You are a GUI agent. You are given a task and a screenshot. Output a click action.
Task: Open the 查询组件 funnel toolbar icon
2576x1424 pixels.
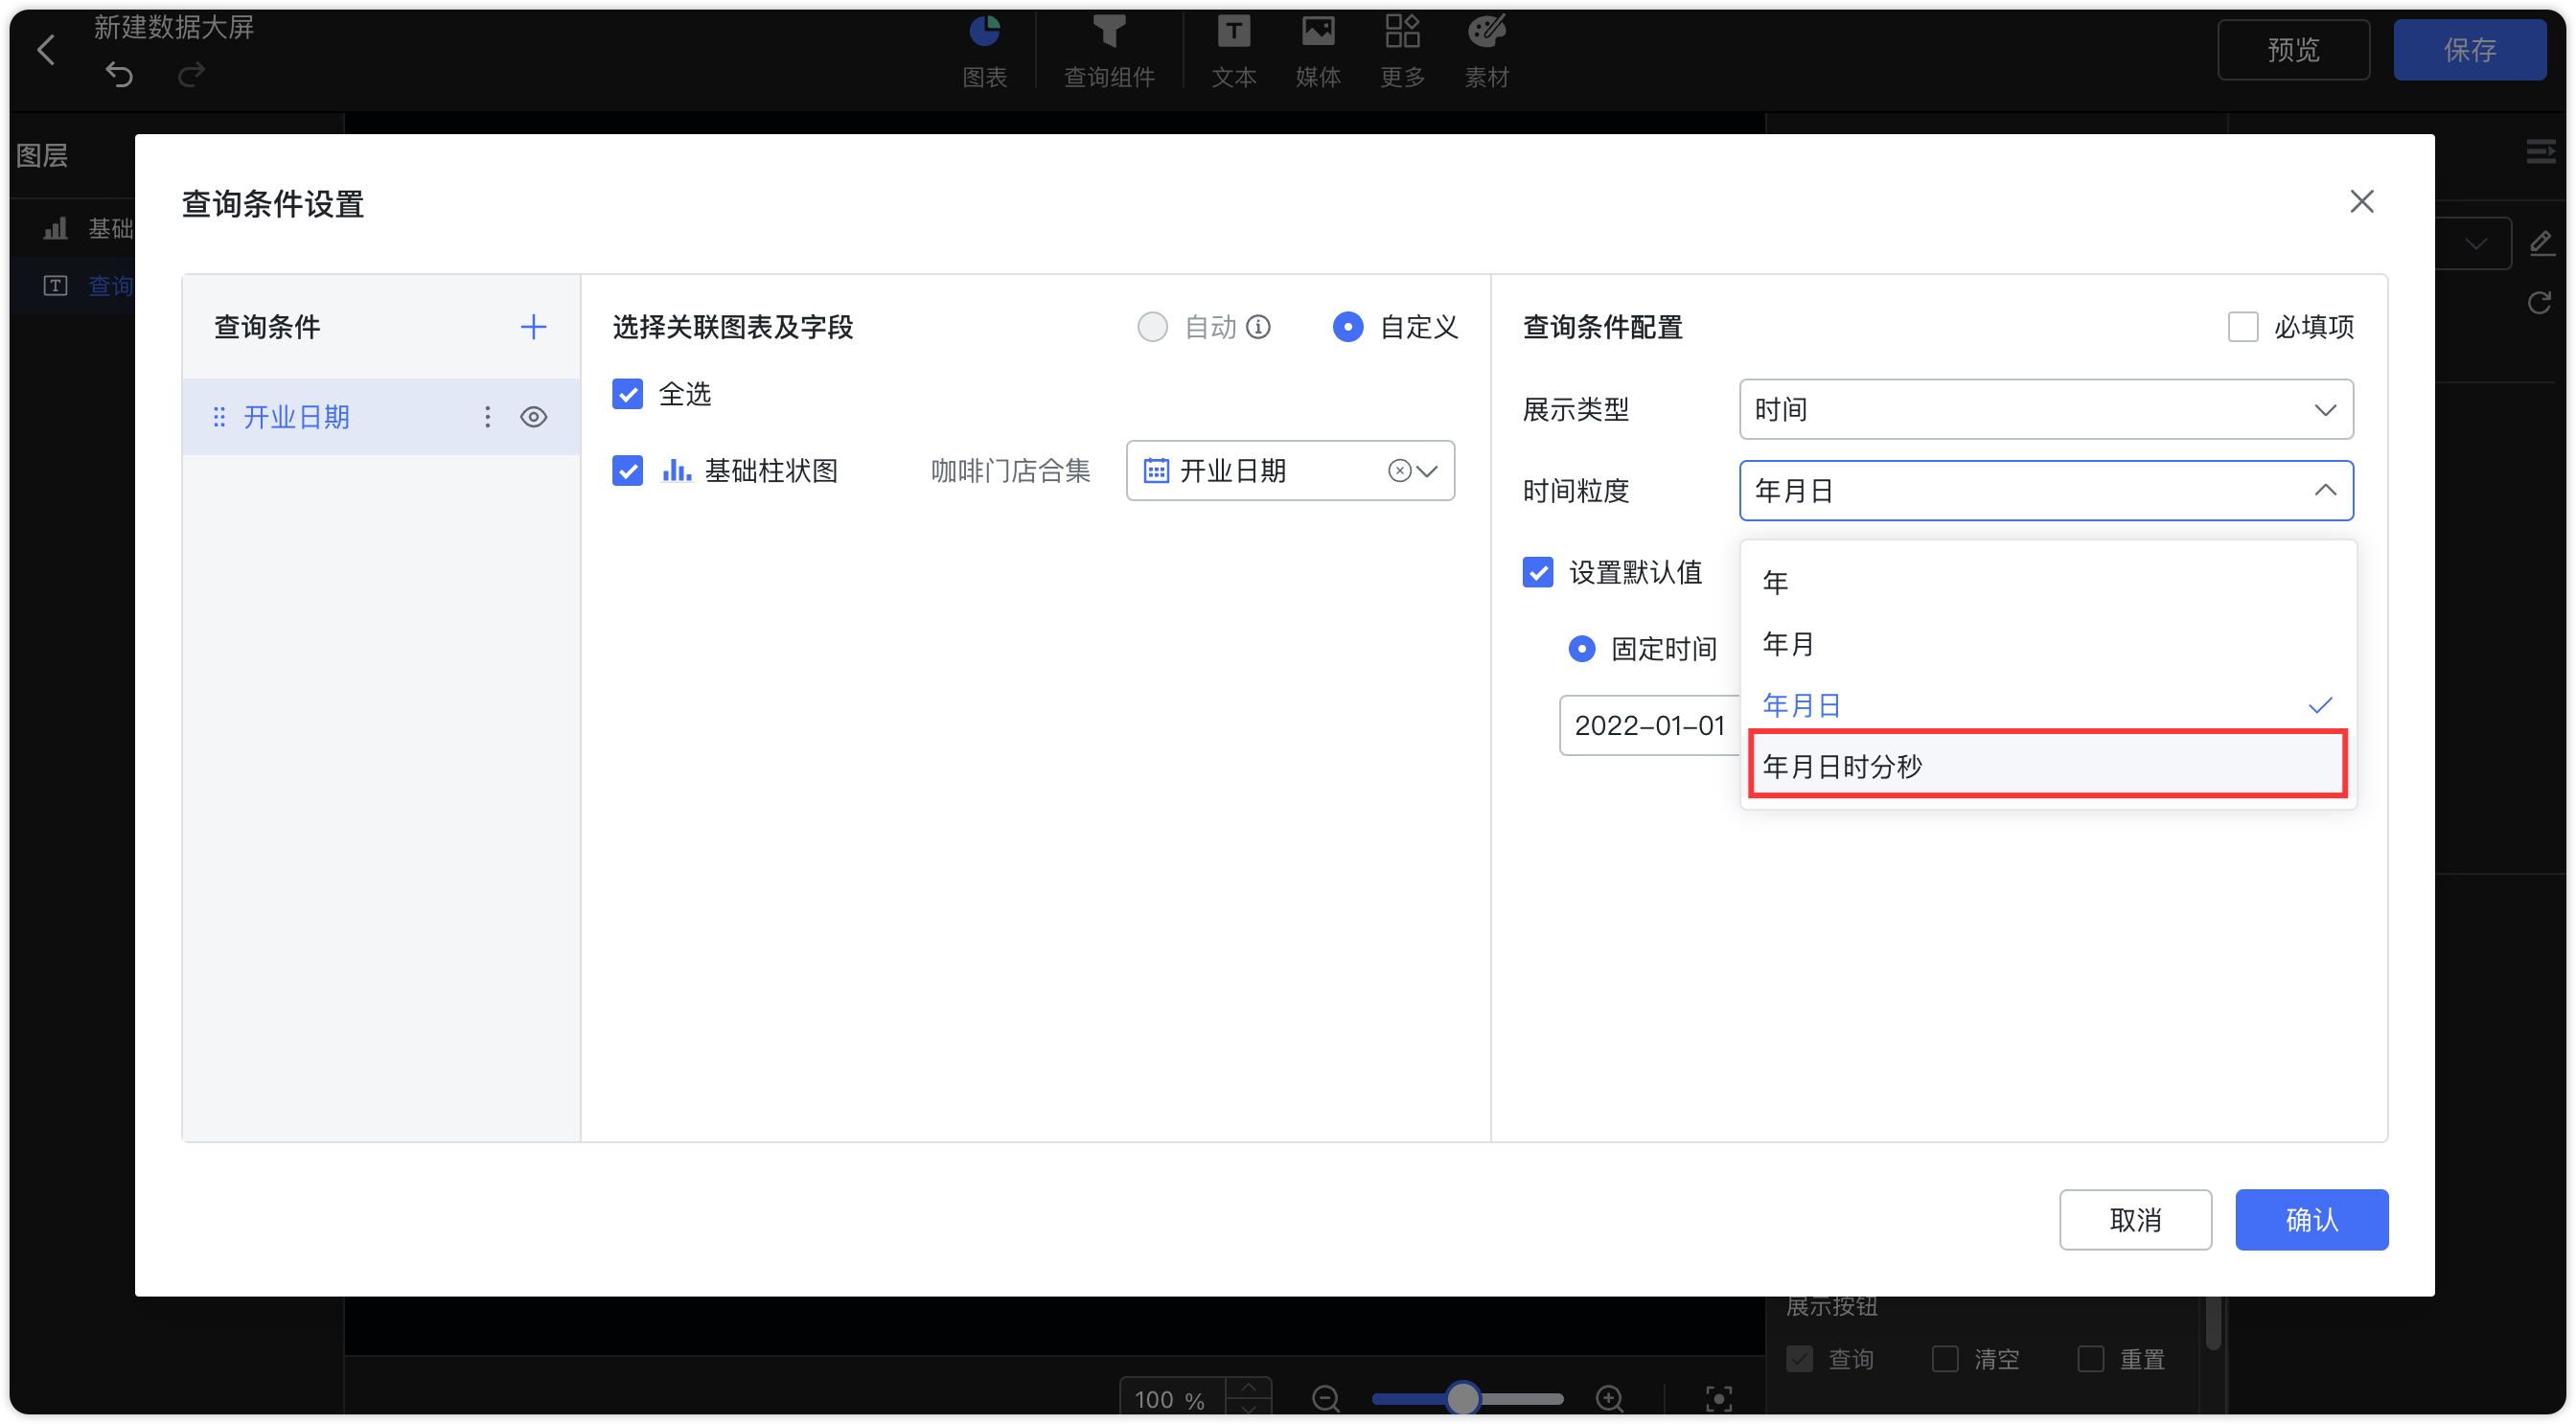pos(1108,32)
